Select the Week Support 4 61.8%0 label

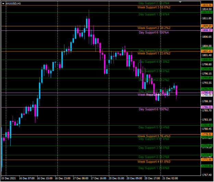pyautogui.click(x=154, y=162)
